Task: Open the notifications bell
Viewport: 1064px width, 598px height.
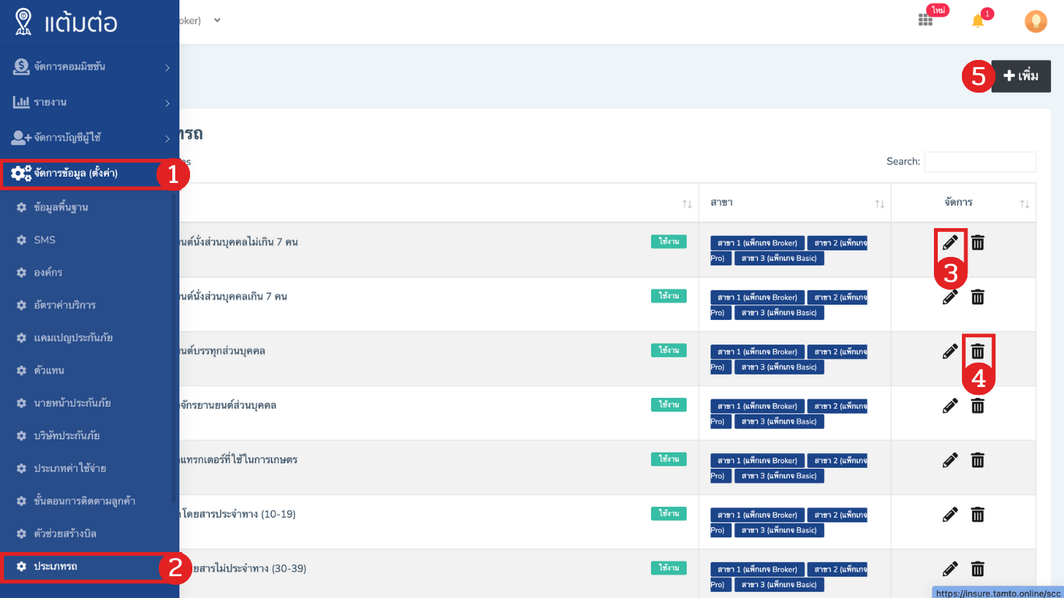Action: [x=978, y=21]
